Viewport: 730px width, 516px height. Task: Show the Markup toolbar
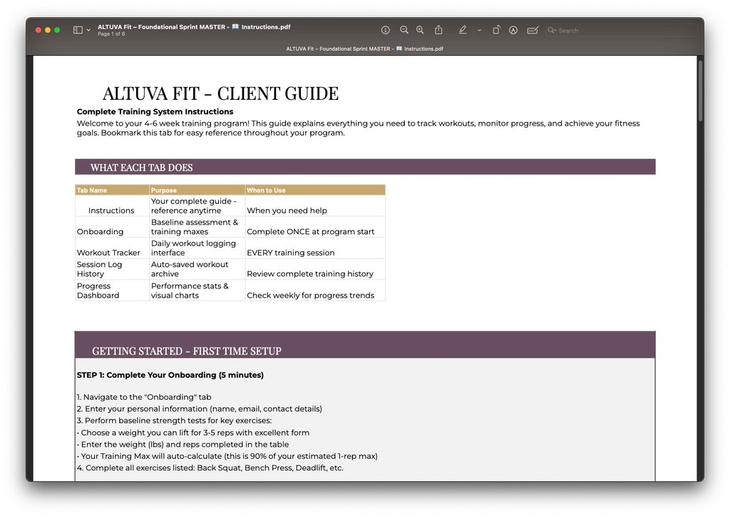coord(513,30)
